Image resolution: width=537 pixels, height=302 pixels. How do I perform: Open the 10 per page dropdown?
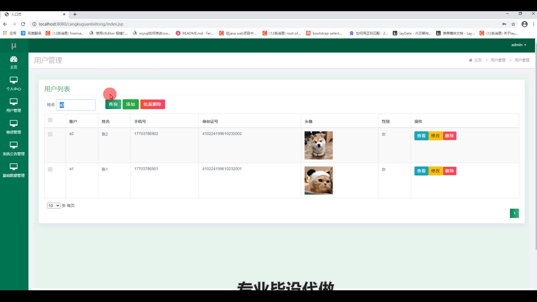[53, 206]
